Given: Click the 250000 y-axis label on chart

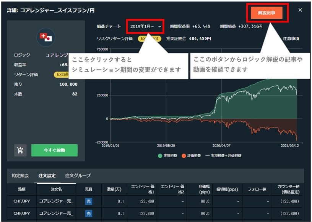Looking at the screenshot, I should (x=102, y=95).
